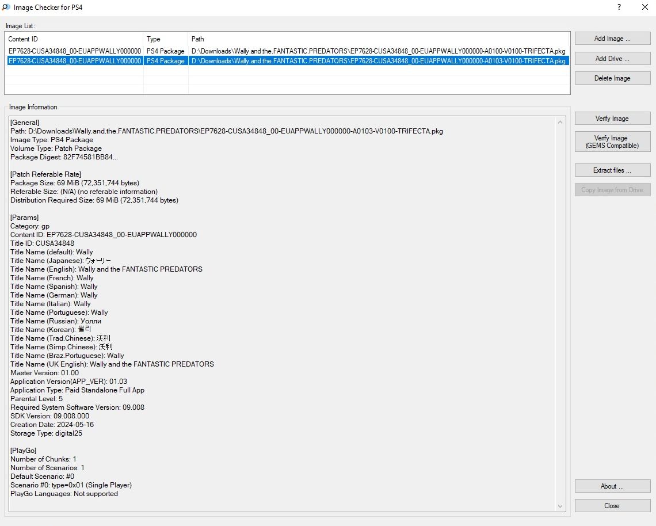Click the Delete Image button
This screenshot has height=526, width=656.
click(612, 78)
